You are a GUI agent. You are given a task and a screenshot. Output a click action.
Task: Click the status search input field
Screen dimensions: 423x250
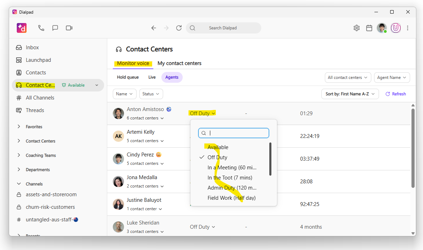(234, 133)
